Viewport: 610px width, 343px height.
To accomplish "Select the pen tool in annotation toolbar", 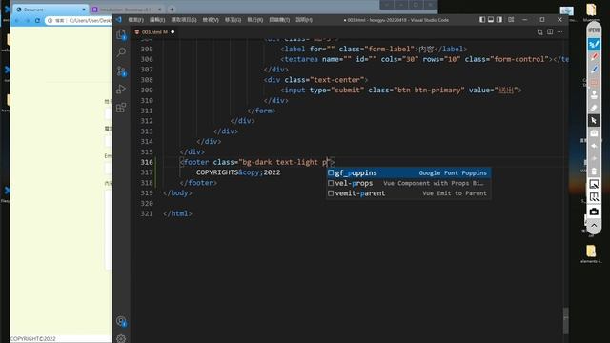I will click(x=594, y=44).
